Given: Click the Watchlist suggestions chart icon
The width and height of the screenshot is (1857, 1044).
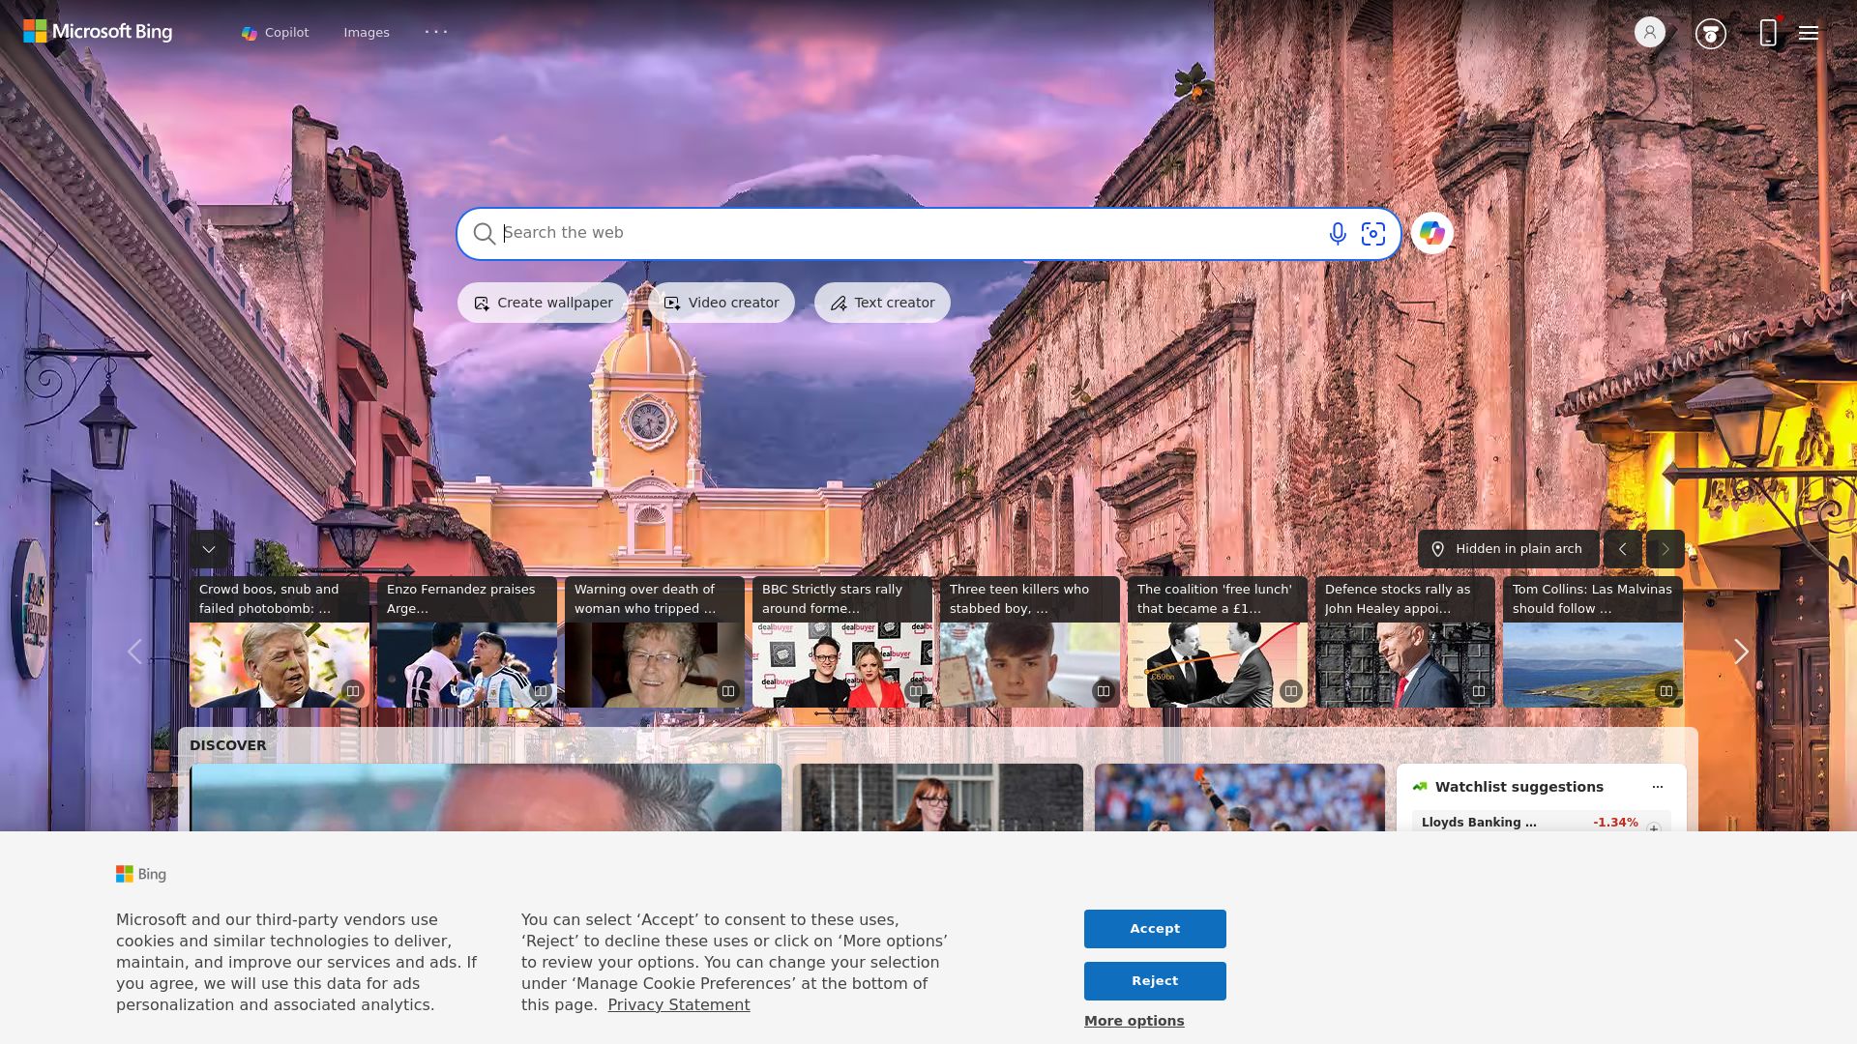Looking at the screenshot, I should (x=1420, y=787).
